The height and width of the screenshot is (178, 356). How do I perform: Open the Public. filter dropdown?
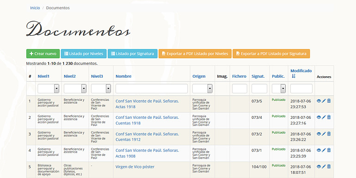tap(279, 89)
